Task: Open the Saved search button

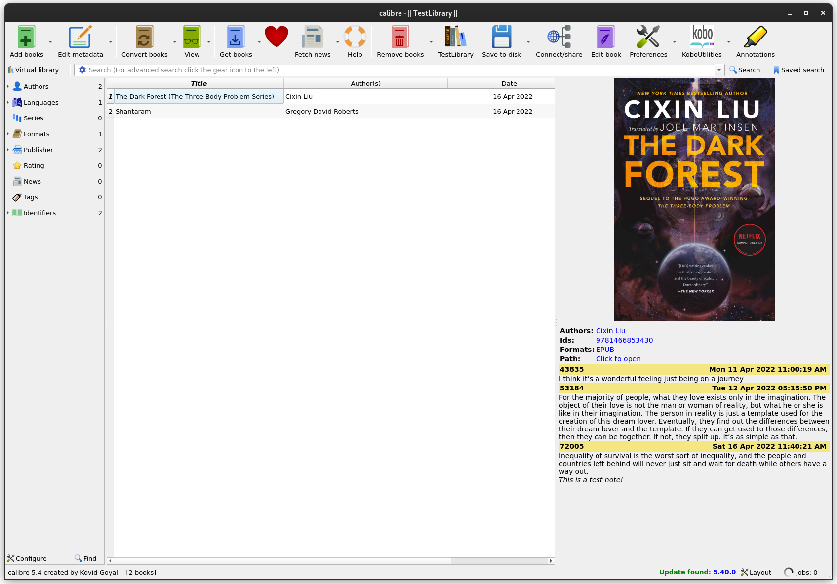Action: pos(798,70)
